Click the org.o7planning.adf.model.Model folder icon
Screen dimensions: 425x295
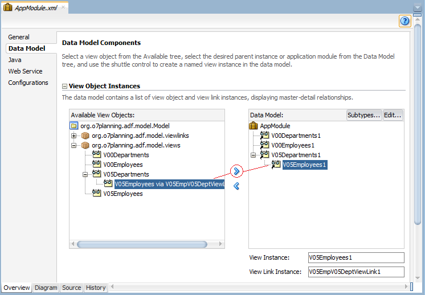pyautogui.click(x=73, y=126)
